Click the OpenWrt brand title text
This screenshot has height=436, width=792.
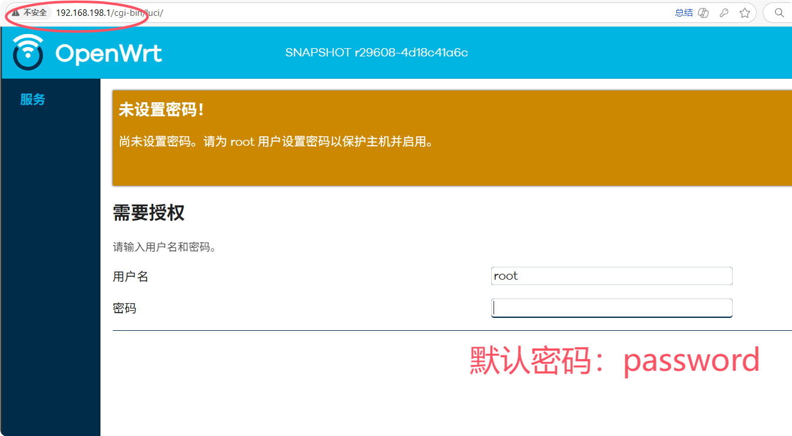[109, 53]
